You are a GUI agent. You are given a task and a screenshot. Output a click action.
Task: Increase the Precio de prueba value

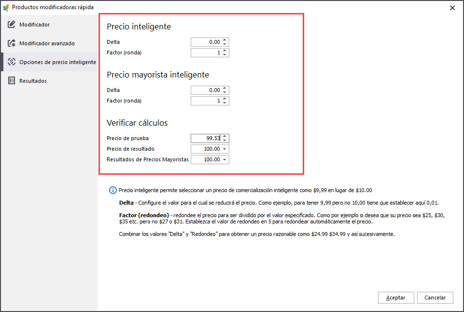coord(225,136)
